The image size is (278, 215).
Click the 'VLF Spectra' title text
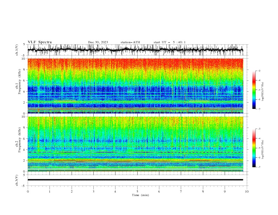(40, 42)
